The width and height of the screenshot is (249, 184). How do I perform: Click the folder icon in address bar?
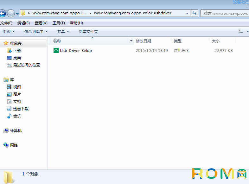pos(23,13)
